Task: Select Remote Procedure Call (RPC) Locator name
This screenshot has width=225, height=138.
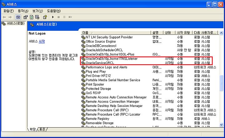Action: click(x=113, y=114)
